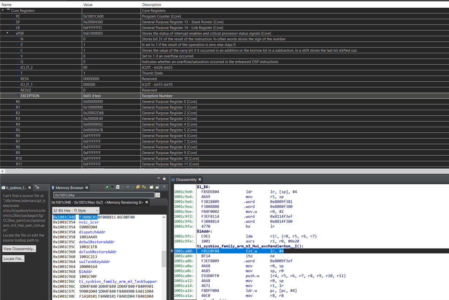449x300 pixels.
Task: Click the Locate File... button
Action: (x=14, y=259)
